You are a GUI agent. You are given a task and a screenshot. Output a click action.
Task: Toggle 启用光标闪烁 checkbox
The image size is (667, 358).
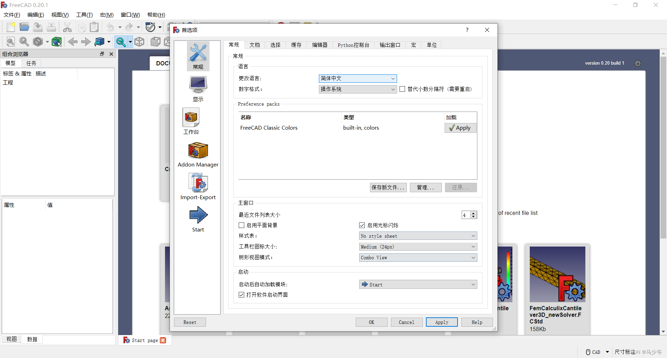(x=362, y=225)
